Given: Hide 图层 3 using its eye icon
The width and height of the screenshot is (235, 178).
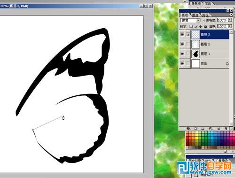Looking at the screenshot, I should click(182, 34).
